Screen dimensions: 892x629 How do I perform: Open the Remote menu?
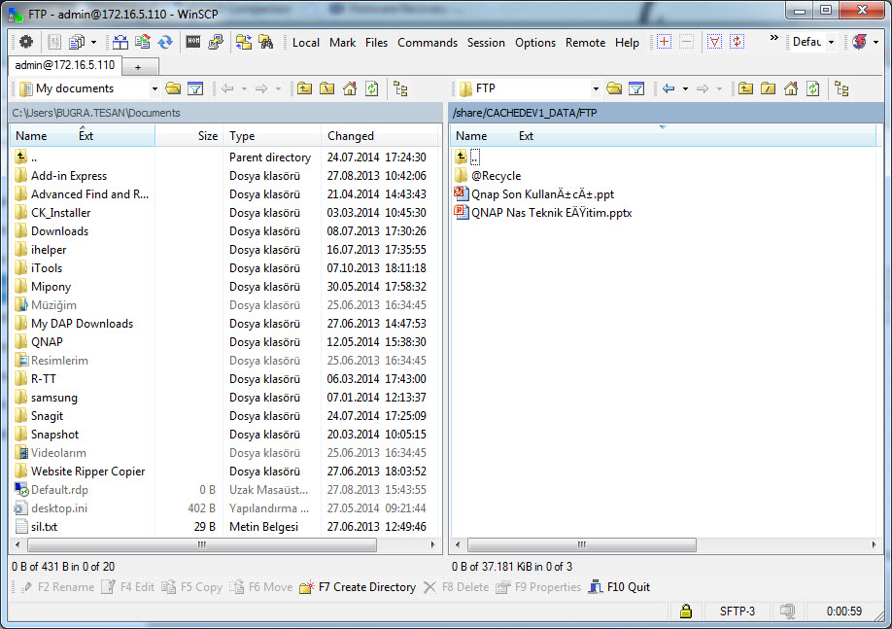[x=585, y=43]
